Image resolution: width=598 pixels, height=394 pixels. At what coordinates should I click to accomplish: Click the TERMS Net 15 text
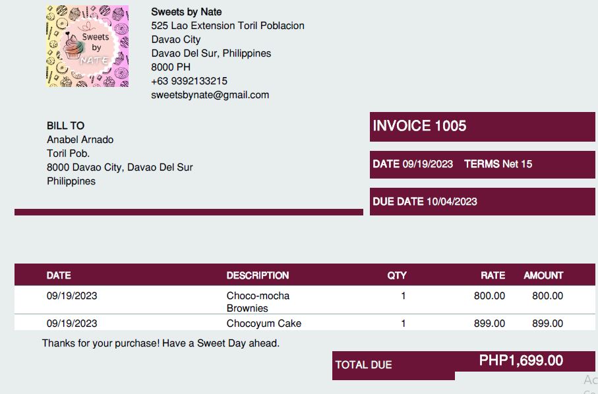point(498,164)
